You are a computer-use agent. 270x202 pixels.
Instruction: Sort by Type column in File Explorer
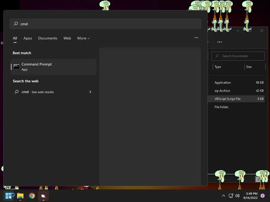229,67
